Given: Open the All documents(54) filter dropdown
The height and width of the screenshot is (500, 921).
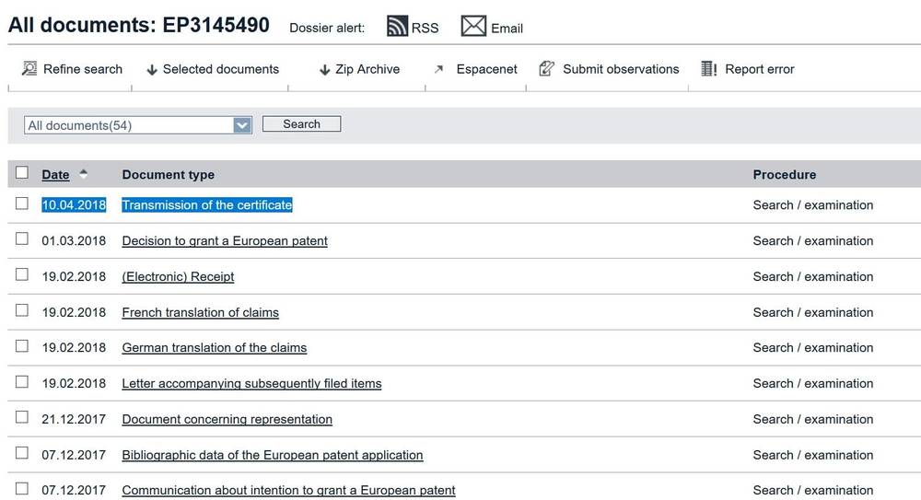Looking at the screenshot, I should [x=242, y=125].
